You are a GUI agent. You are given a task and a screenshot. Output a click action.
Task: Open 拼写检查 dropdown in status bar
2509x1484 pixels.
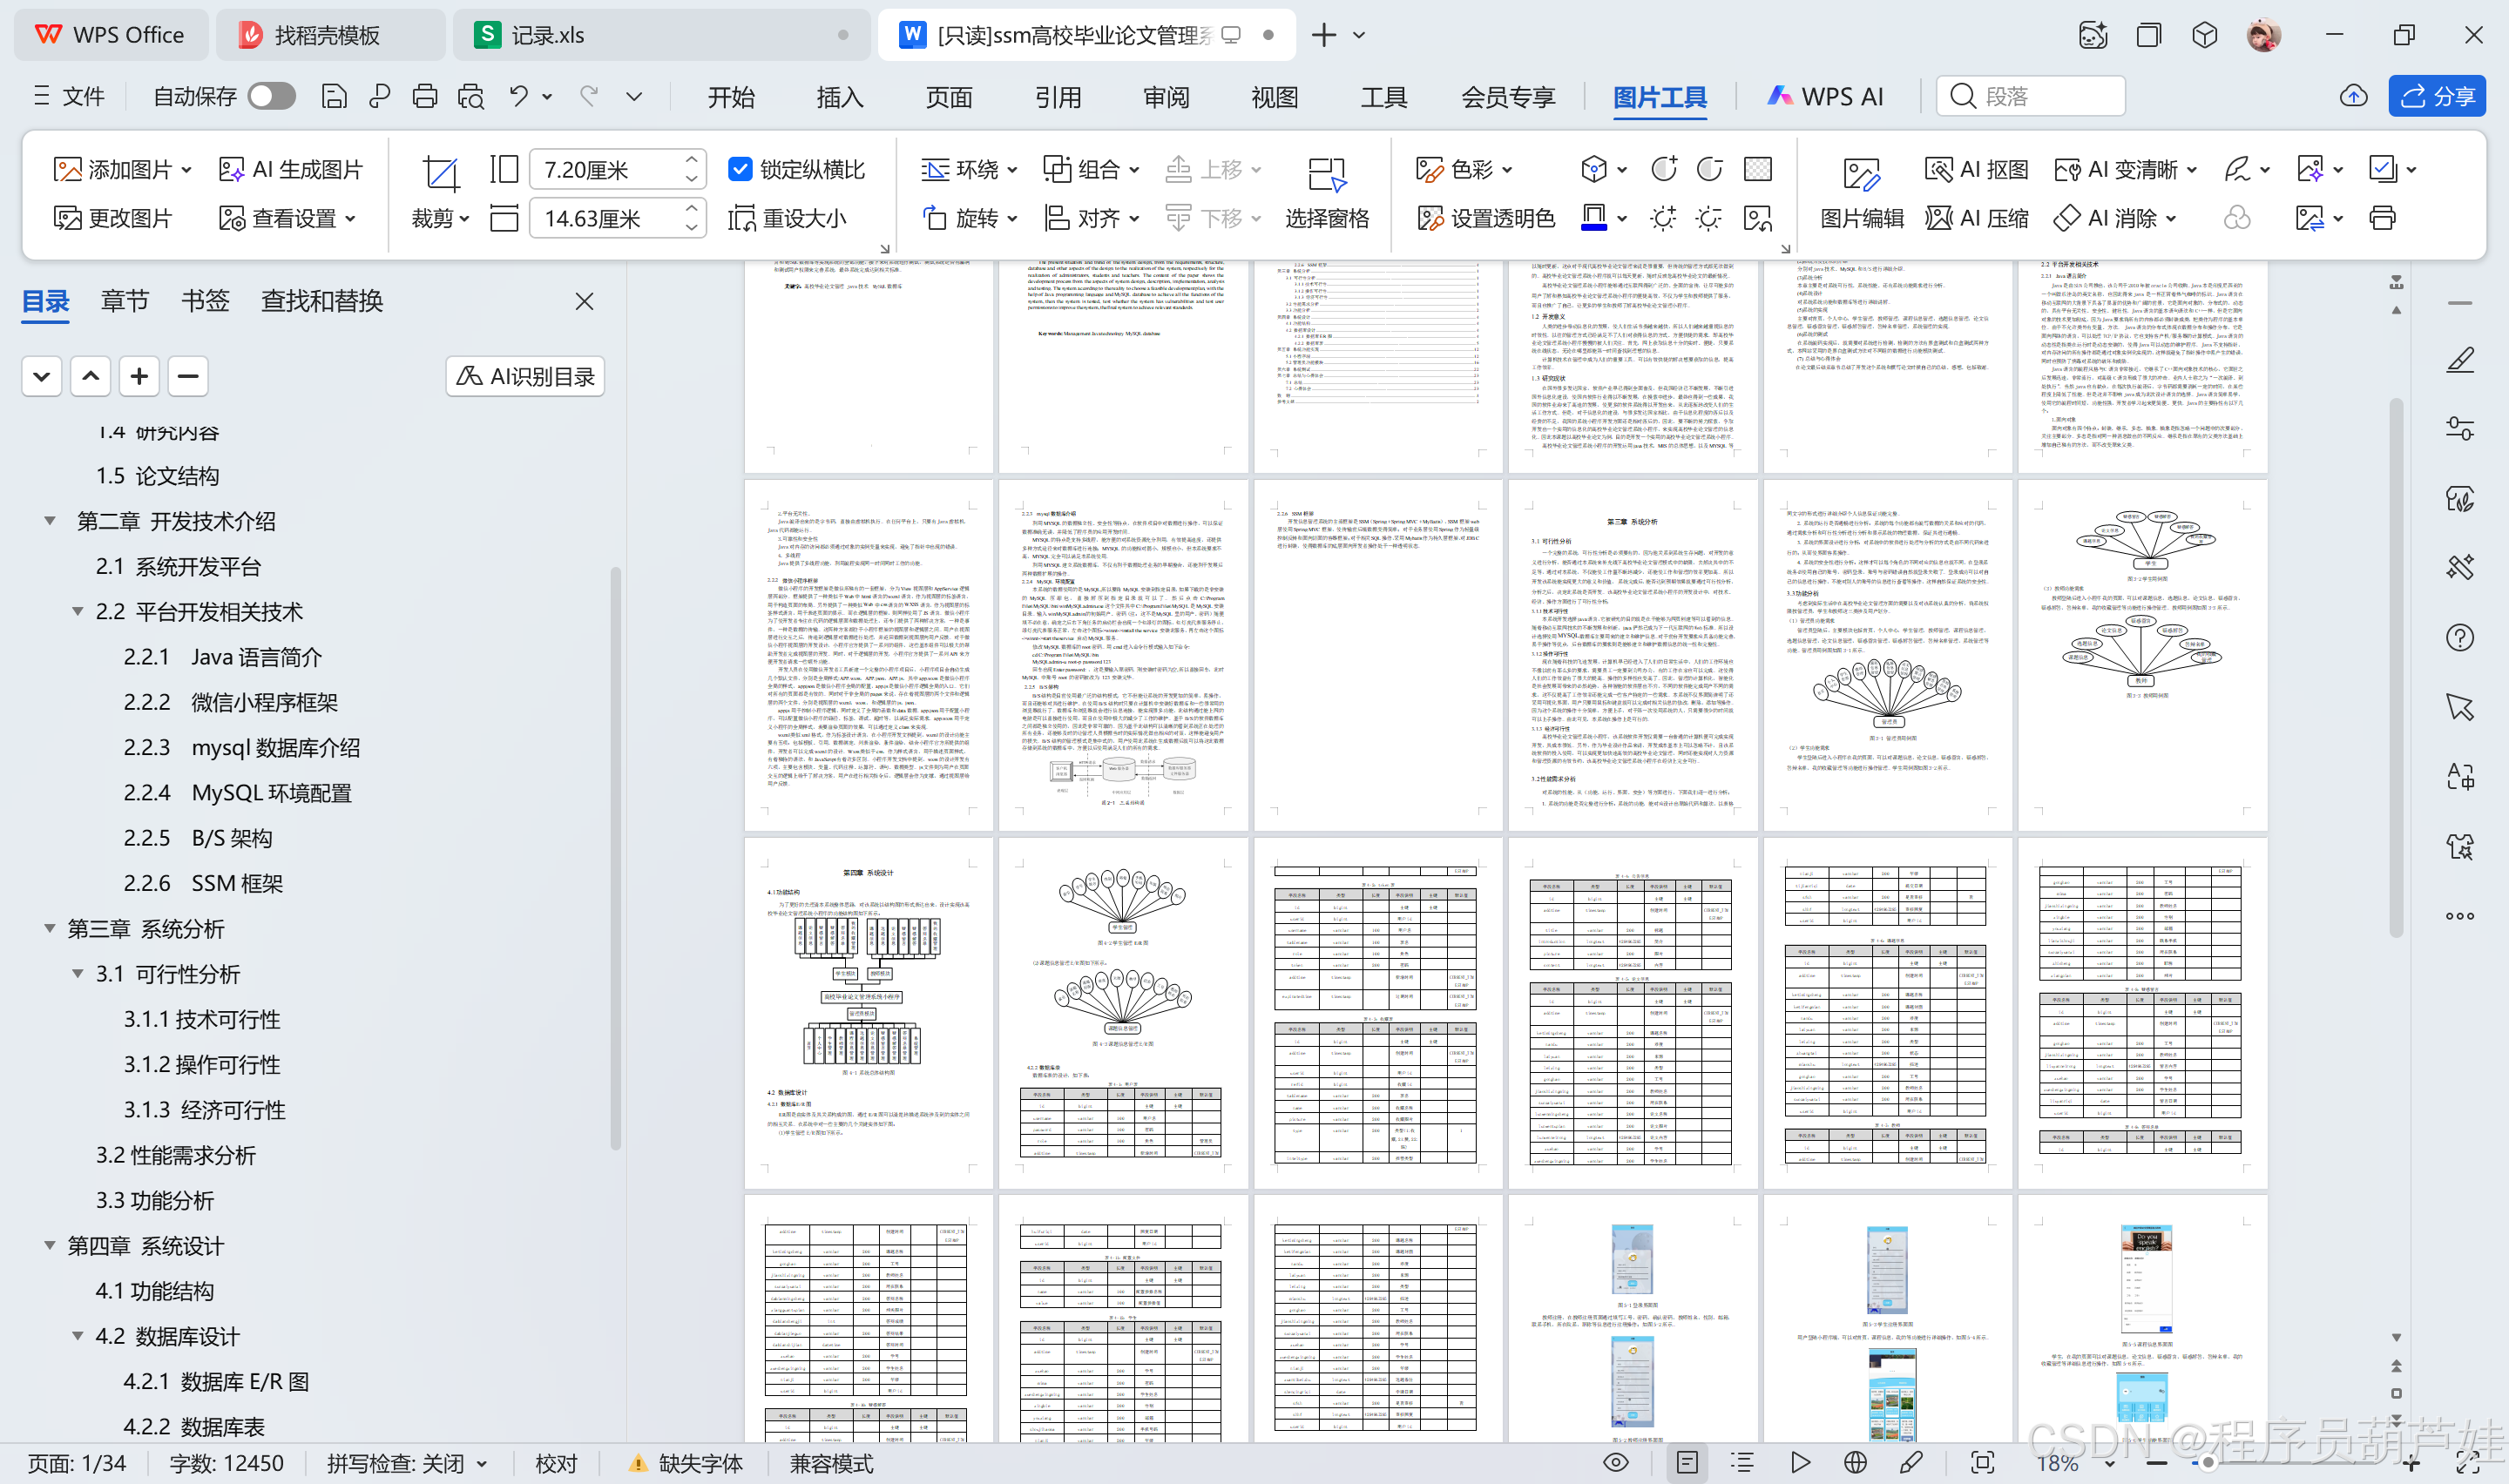(x=482, y=1464)
